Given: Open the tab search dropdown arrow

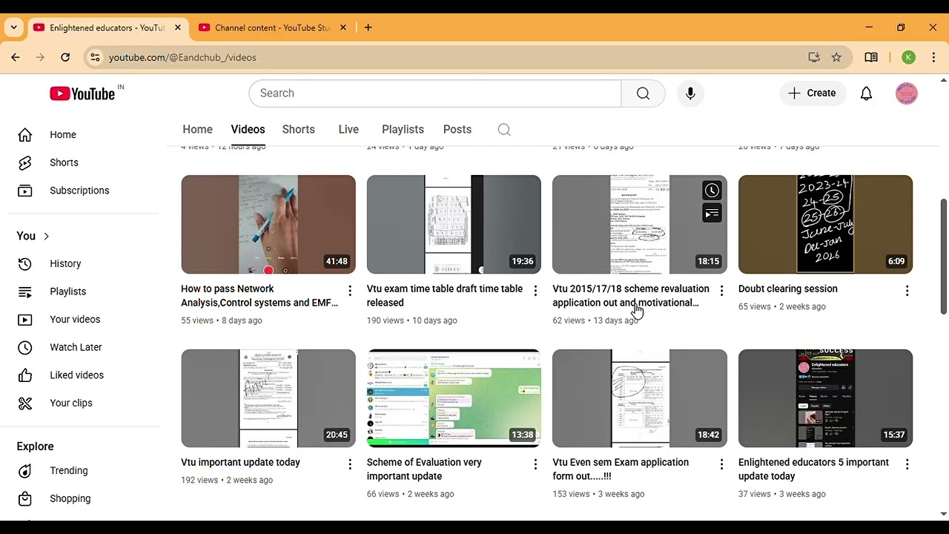Looking at the screenshot, I should [x=13, y=27].
